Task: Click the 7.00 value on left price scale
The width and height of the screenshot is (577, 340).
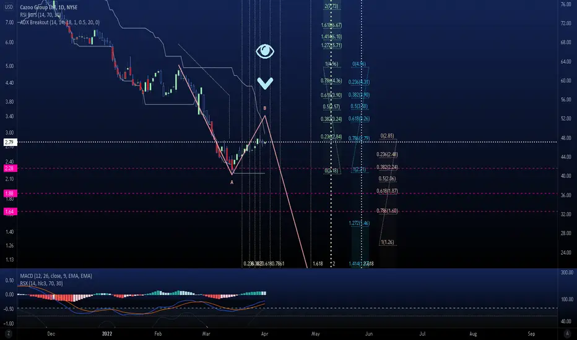Action: tap(9, 22)
